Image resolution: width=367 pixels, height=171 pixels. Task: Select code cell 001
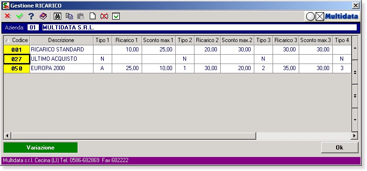click(17, 50)
